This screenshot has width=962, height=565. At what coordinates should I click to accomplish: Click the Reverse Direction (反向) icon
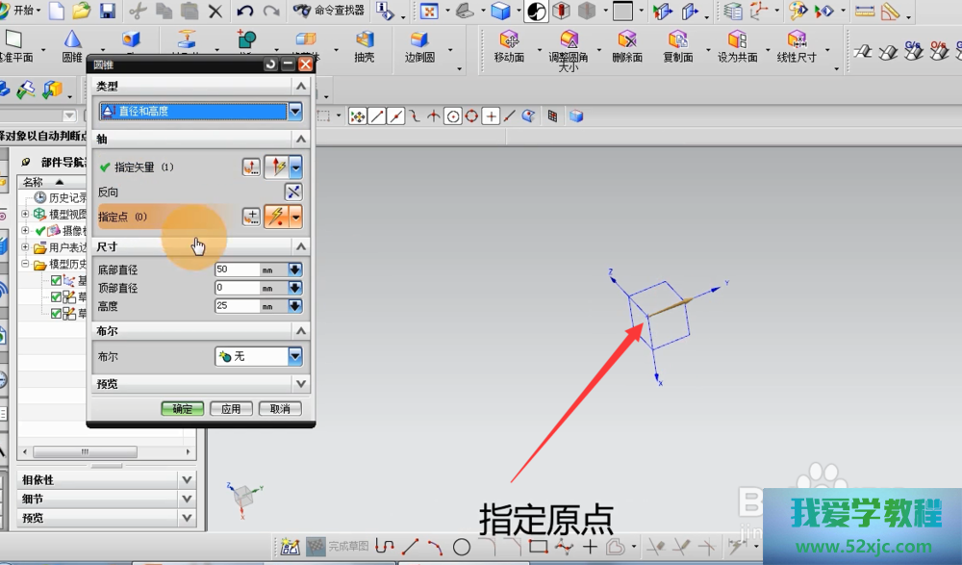coord(293,192)
